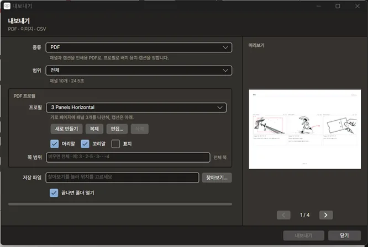Open the 종류 PDF dropdown
The image size is (368, 247).
coord(139,47)
